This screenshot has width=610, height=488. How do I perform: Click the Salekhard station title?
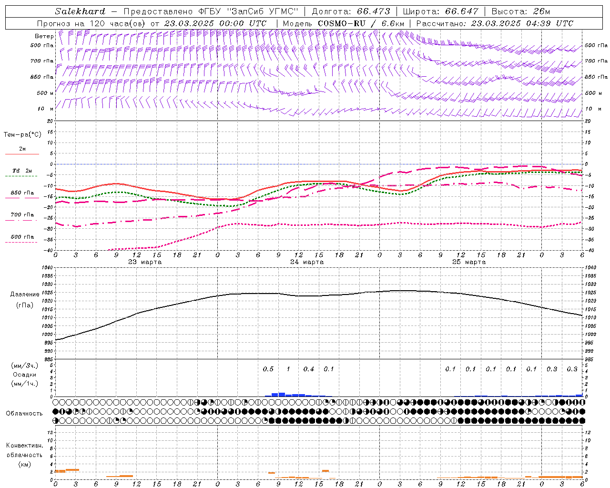tap(80, 11)
